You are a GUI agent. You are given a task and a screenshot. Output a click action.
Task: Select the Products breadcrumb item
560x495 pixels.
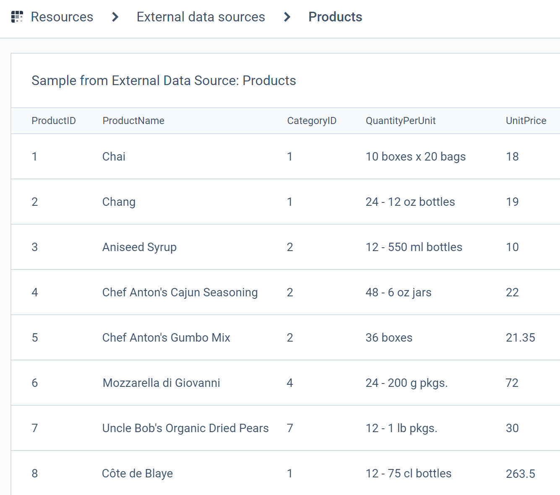[x=335, y=17]
